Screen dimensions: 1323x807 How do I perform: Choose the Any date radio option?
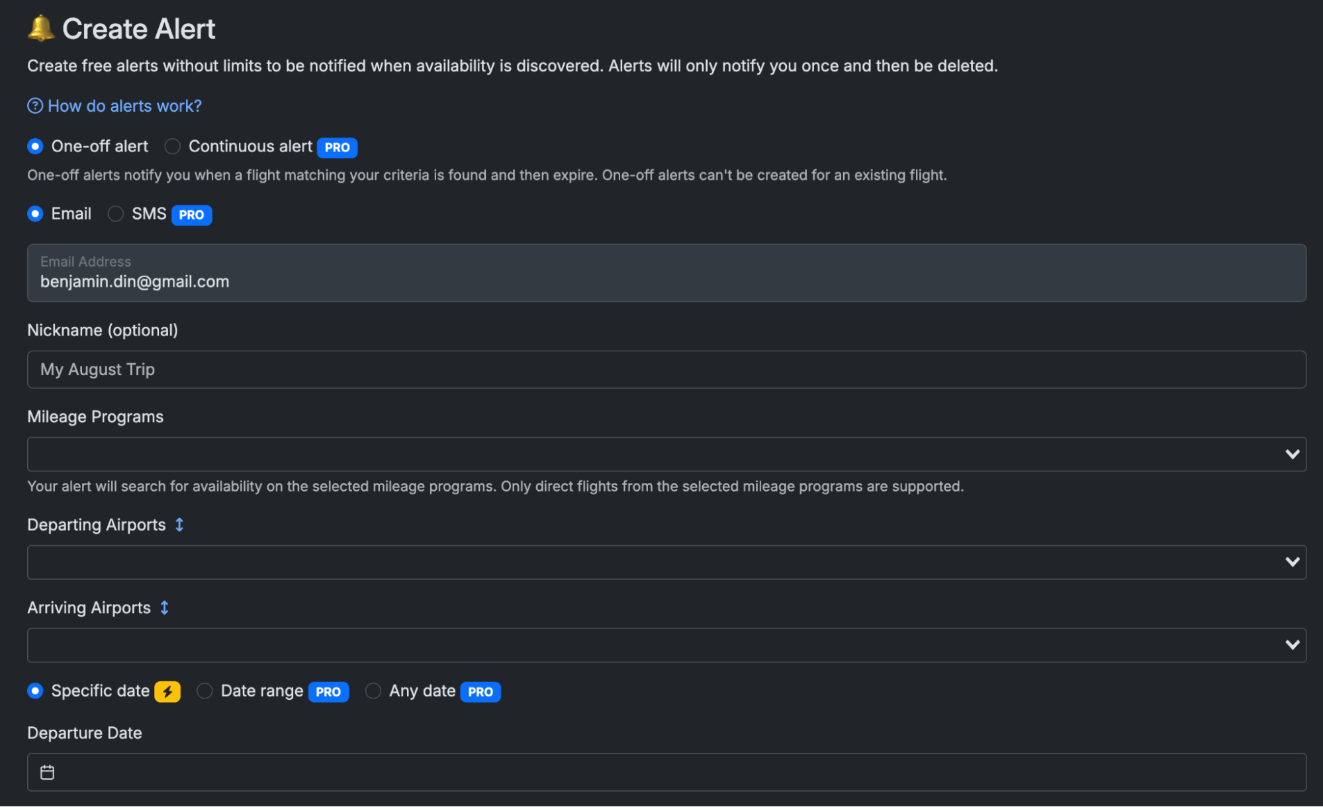pos(373,691)
